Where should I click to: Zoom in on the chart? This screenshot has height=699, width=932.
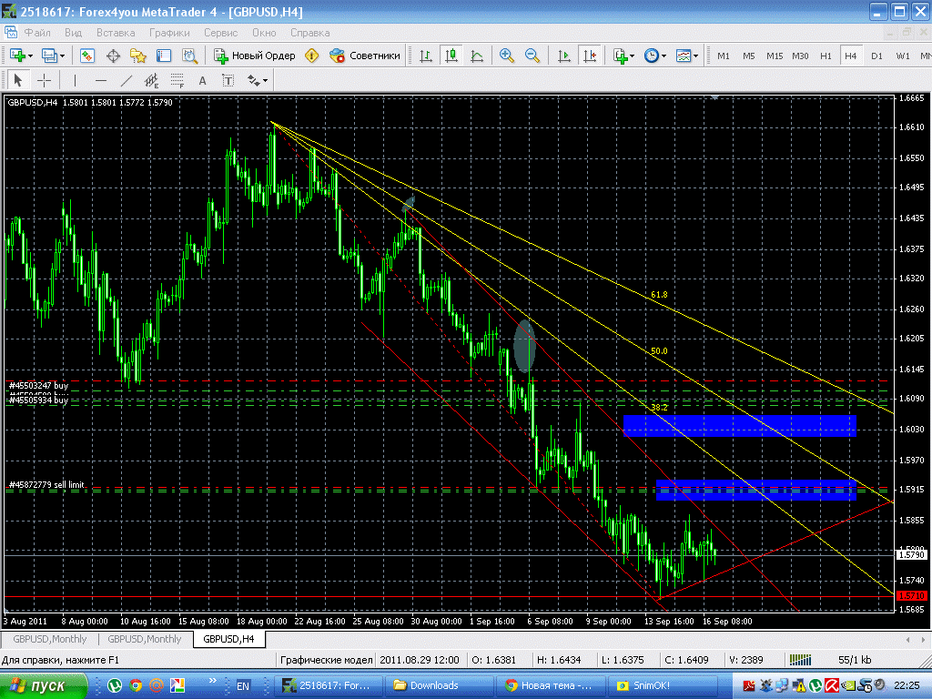[506, 56]
